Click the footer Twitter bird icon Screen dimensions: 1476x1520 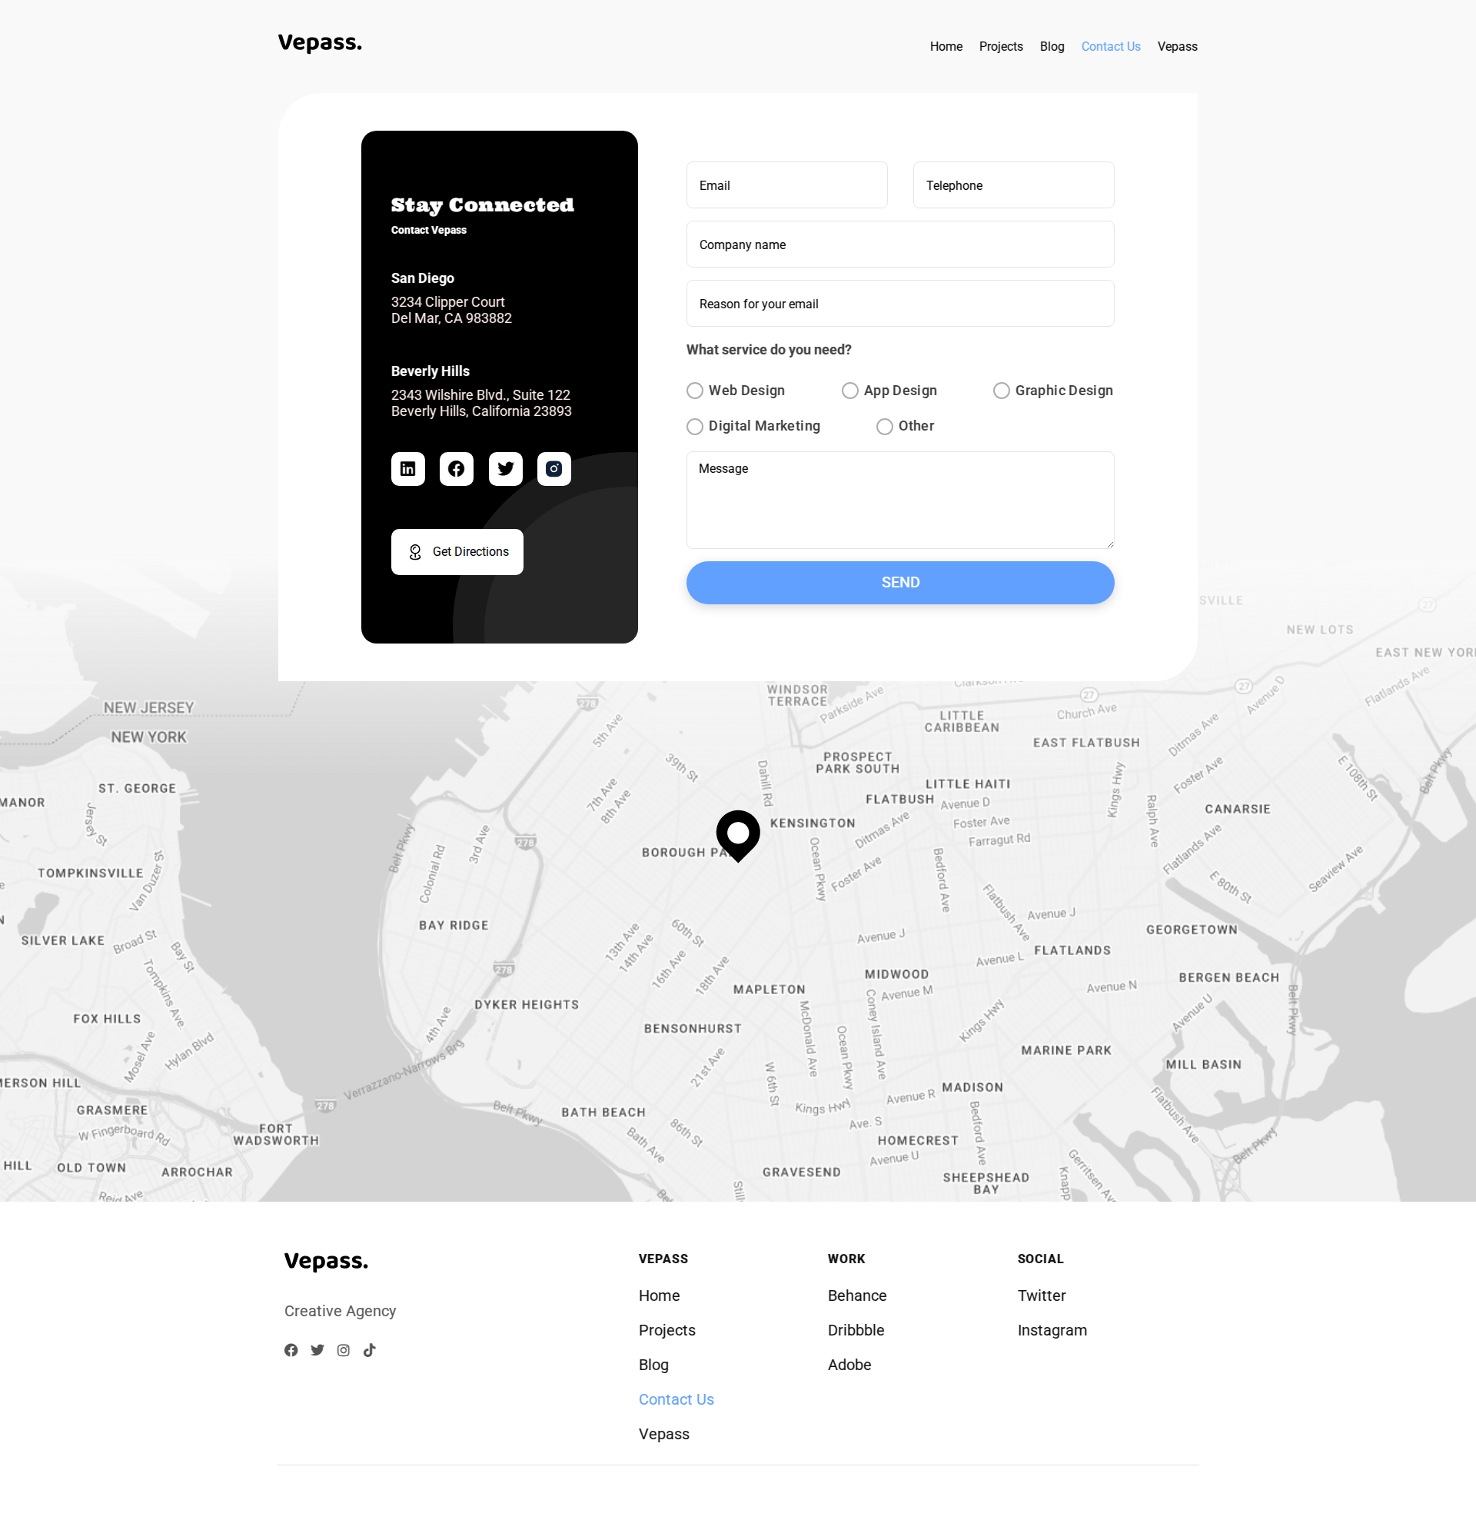[317, 1350]
